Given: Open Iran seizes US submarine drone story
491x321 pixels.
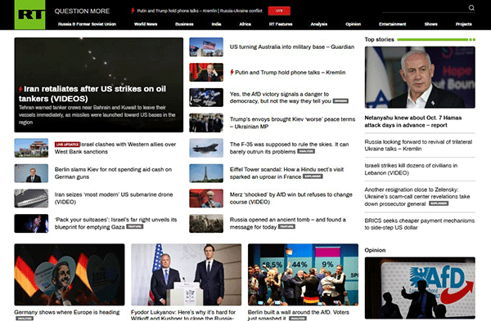Looking at the screenshot, I should pyautogui.click(x=114, y=198).
